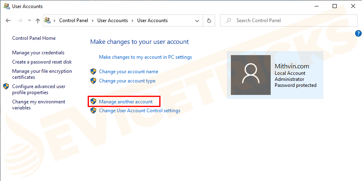362x181 pixels.
Task: Click the User Accounts icon in address bar
Action: [x=47, y=21]
